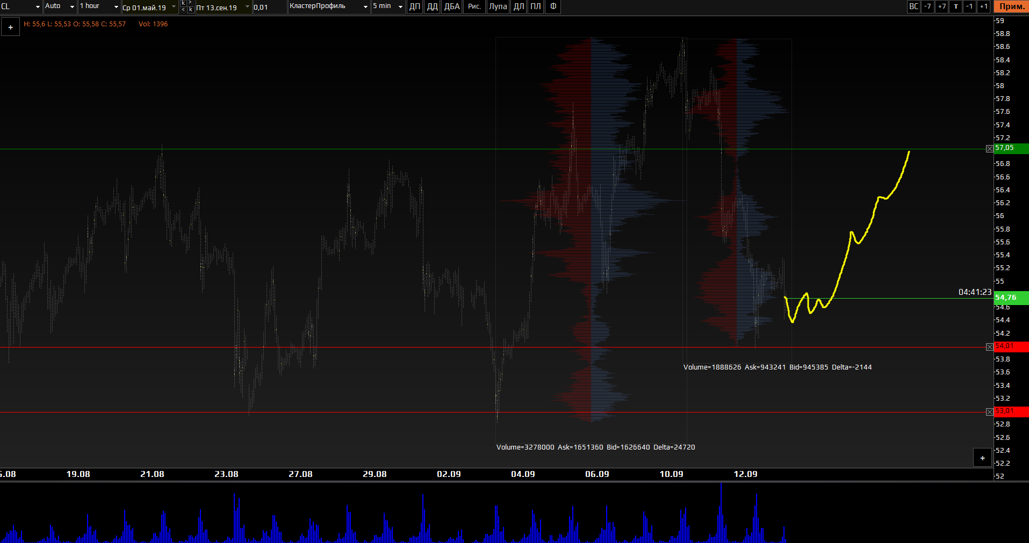Shift range forward with the +7 button
Viewport: 1029px width, 543px height.
[941, 6]
